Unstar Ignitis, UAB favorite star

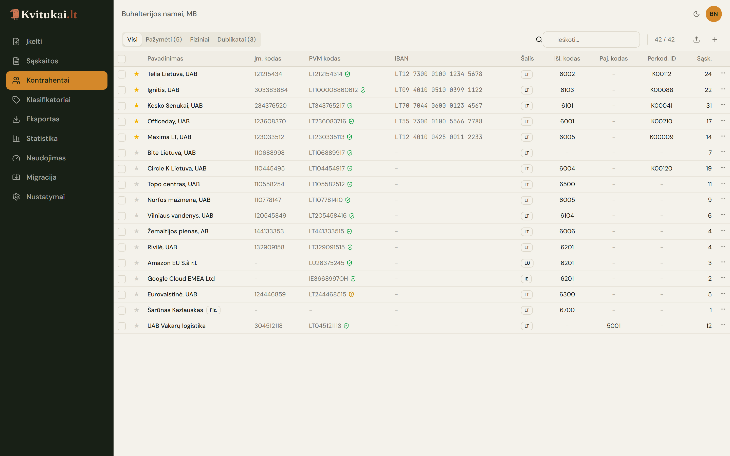click(x=137, y=90)
